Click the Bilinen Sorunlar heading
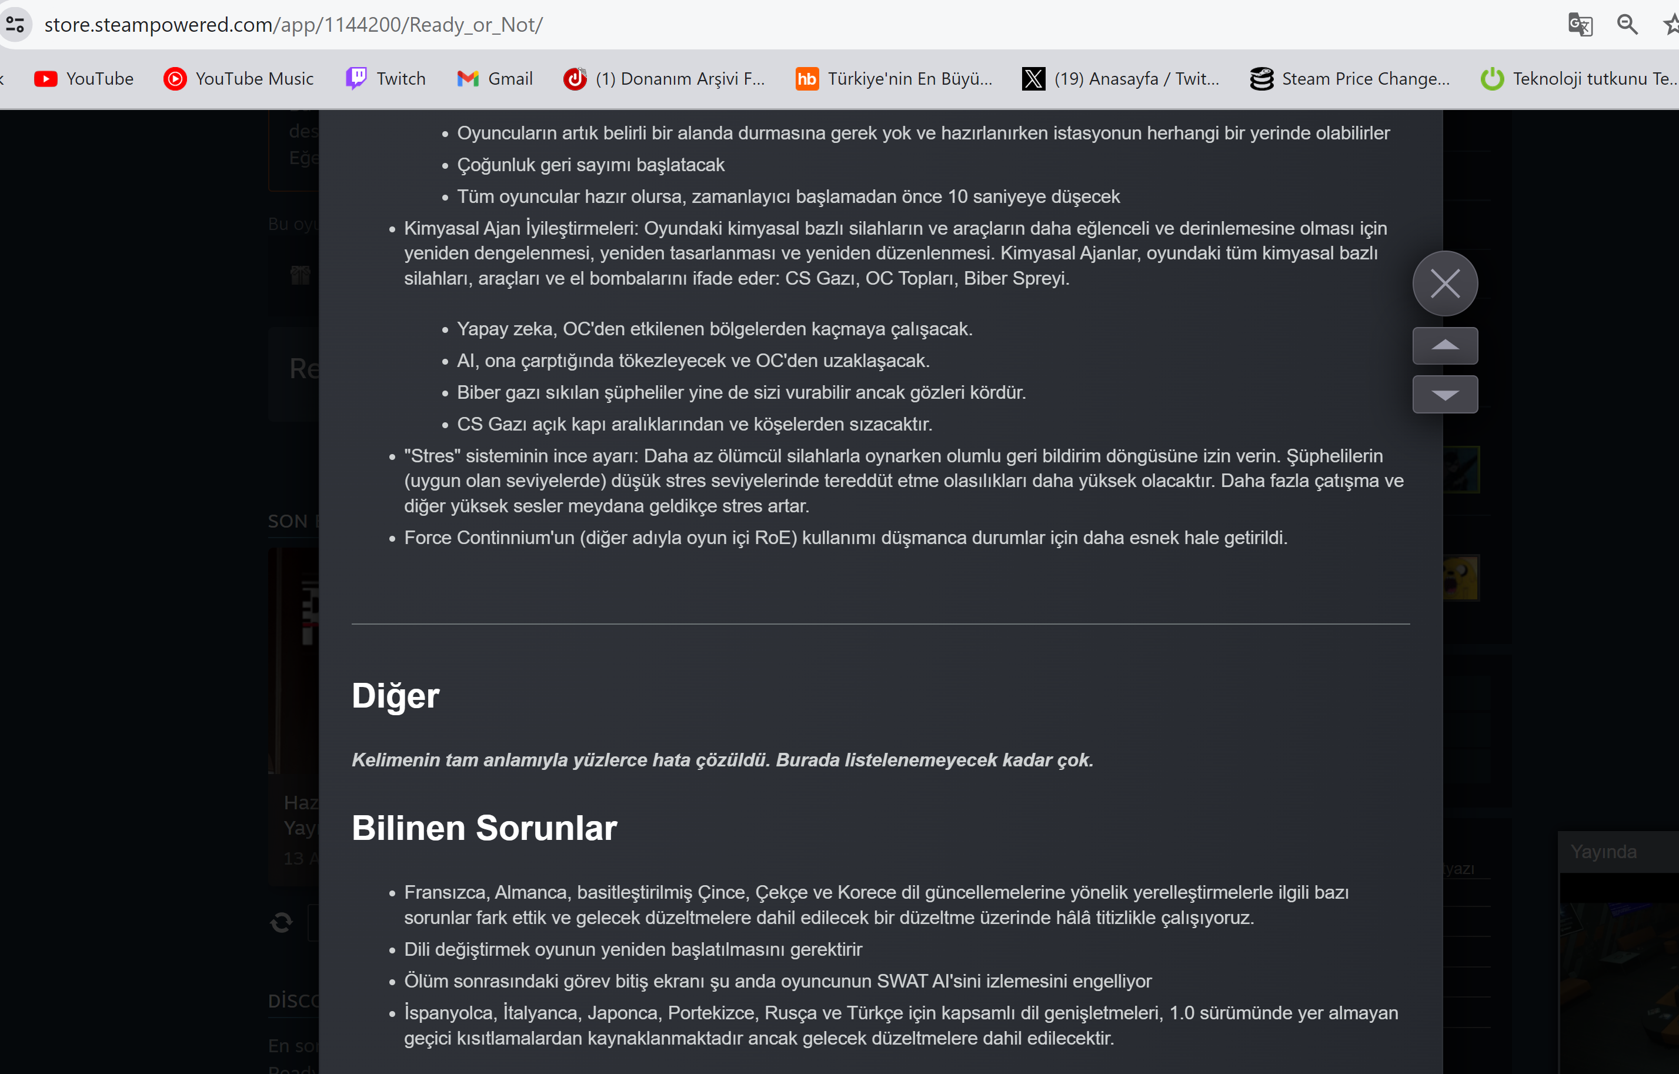Screen dimensions: 1679x1074 (484, 828)
